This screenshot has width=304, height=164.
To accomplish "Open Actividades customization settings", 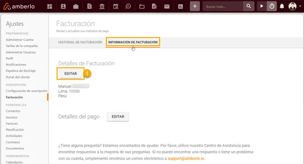I will tap(14, 136).
